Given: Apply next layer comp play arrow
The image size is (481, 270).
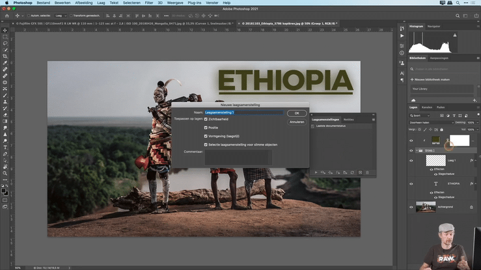Looking at the screenshot, I should pos(316,172).
